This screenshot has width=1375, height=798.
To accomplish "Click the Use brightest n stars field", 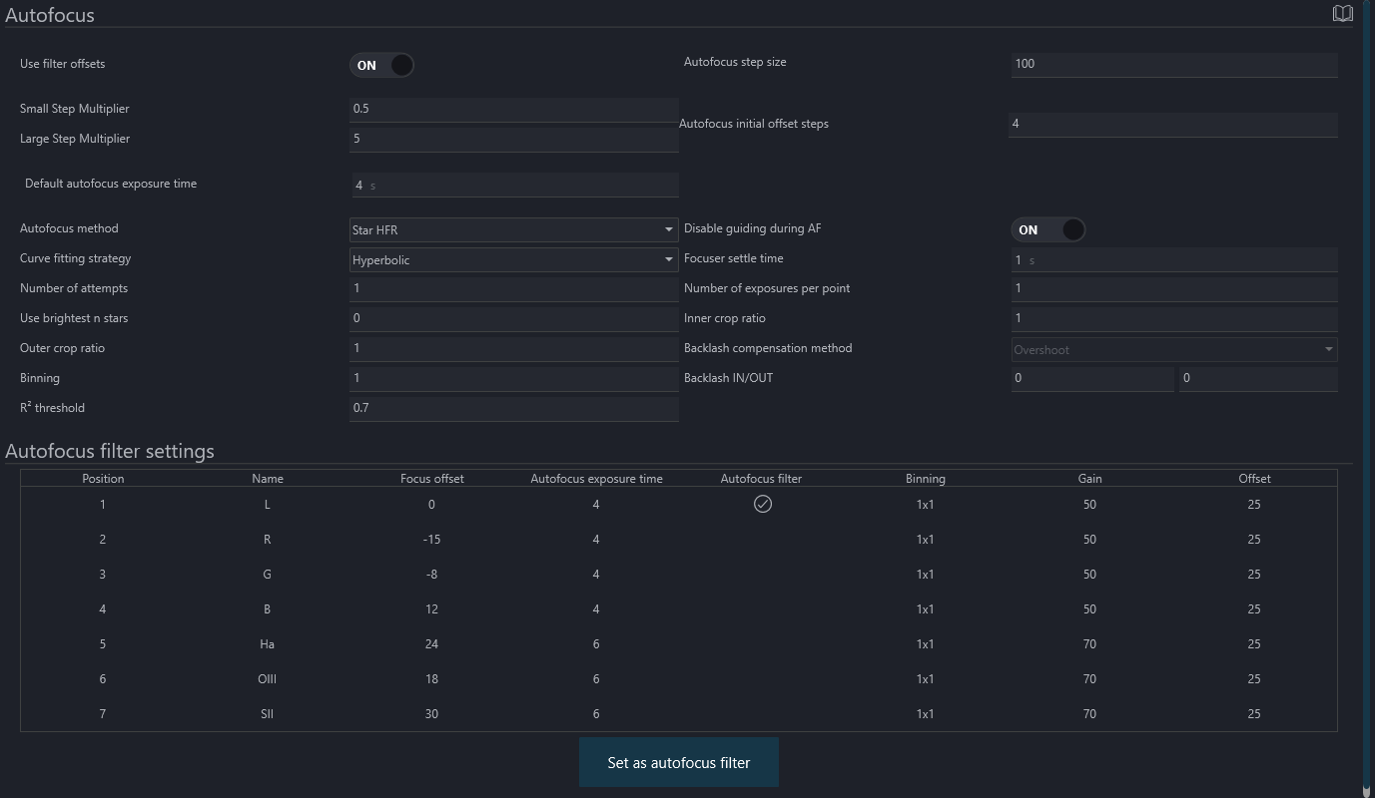I will pyautogui.click(x=513, y=318).
